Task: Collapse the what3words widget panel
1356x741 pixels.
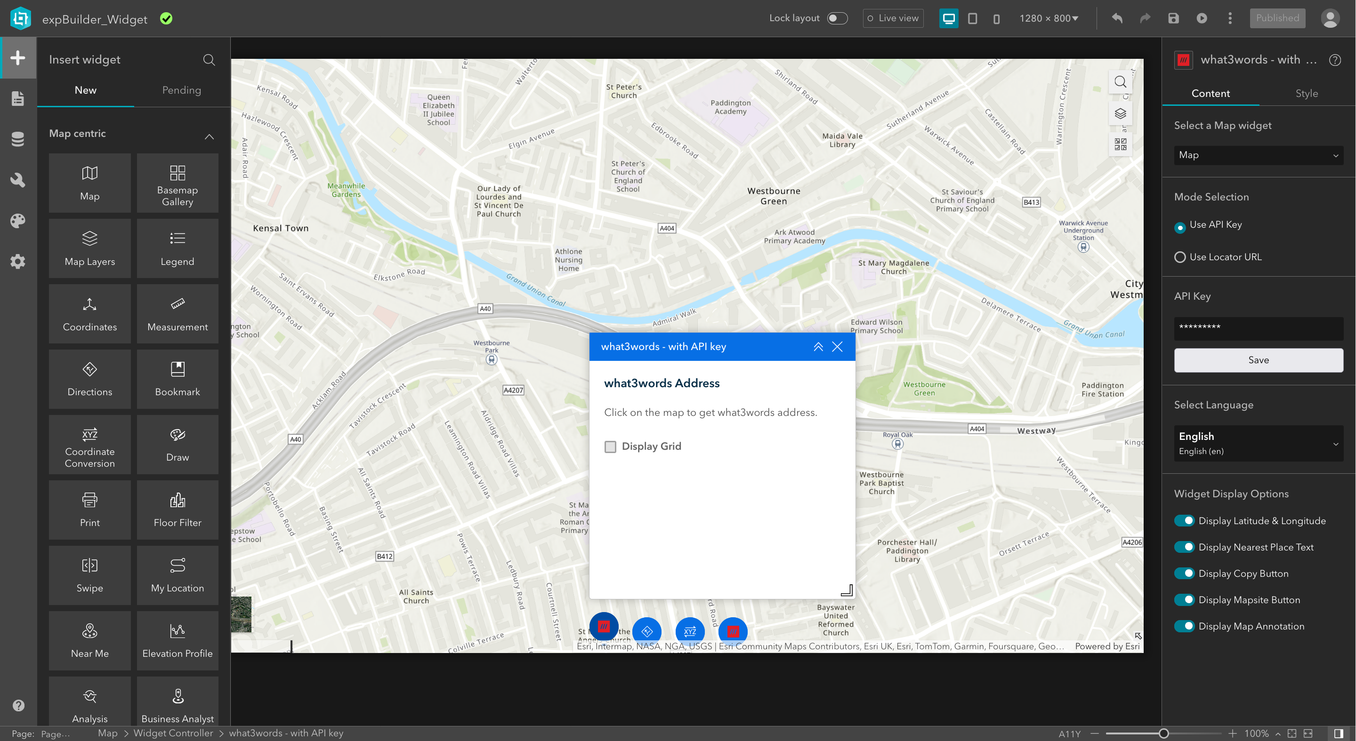Action: [x=818, y=347]
